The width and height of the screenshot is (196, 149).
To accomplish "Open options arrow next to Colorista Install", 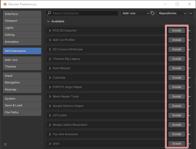I will pos(190,78).
